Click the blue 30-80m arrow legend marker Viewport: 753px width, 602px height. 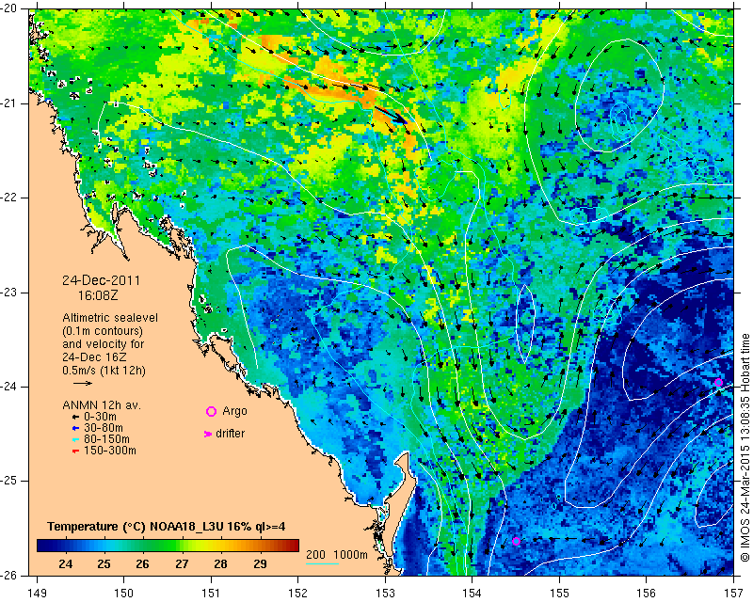[75, 428]
